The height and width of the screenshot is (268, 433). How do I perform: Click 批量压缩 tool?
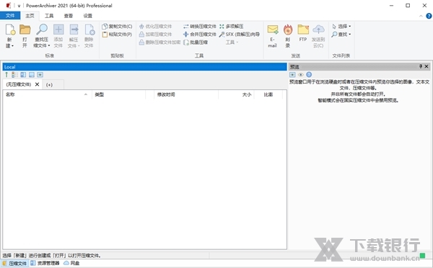click(x=196, y=43)
